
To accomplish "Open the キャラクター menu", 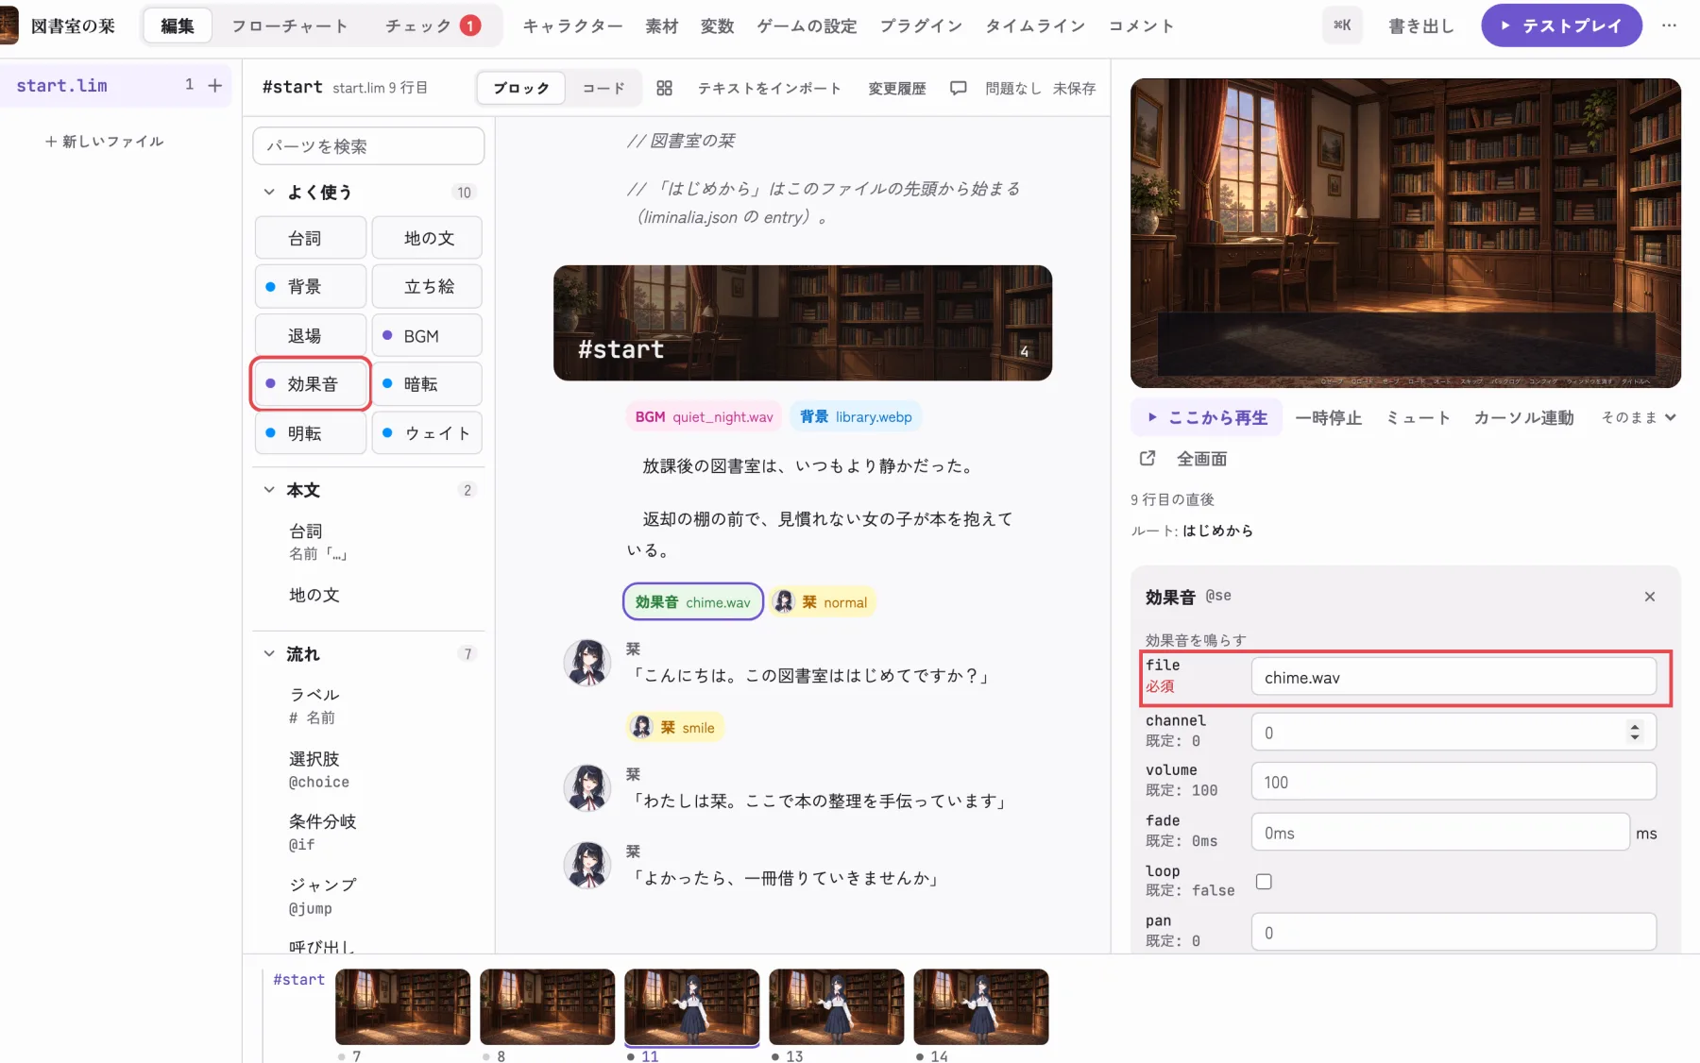I will (x=572, y=25).
